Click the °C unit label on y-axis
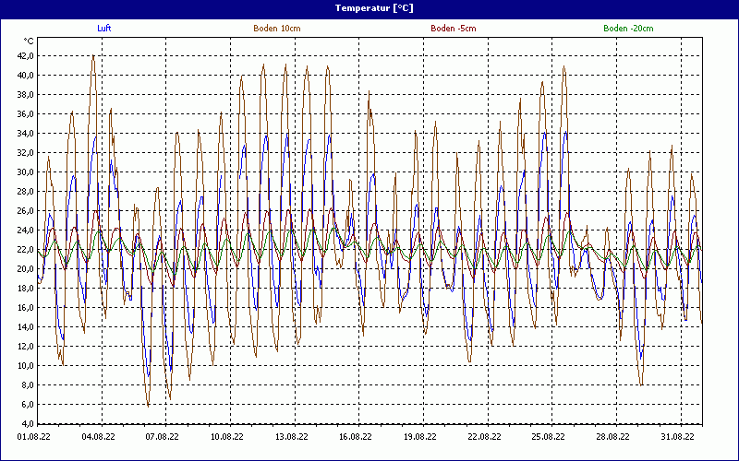739x461 pixels. [29, 41]
